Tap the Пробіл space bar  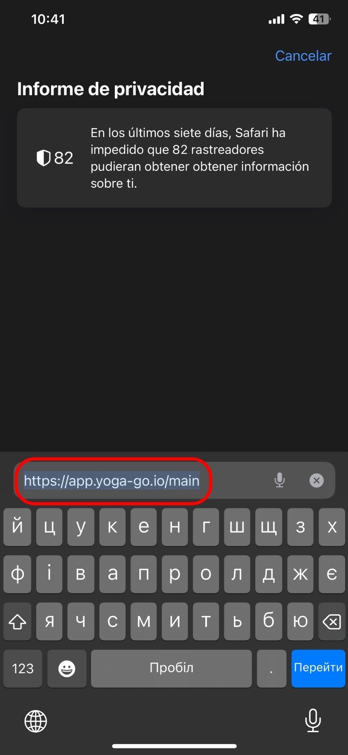(171, 668)
